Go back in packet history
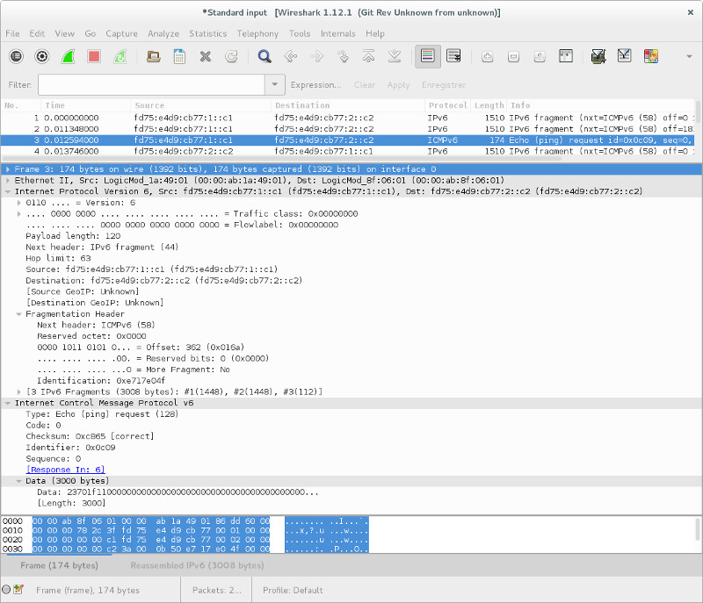703x603 pixels. [291, 56]
